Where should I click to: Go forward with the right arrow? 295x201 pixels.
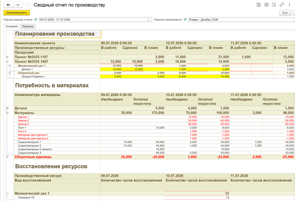[x=18, y=5]
